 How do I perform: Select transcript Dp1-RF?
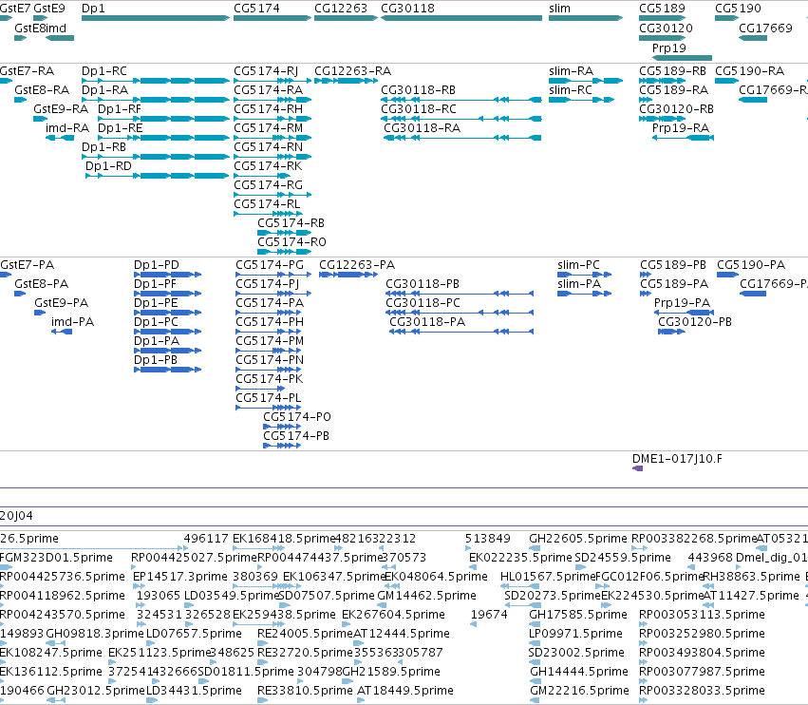[164, 119]
